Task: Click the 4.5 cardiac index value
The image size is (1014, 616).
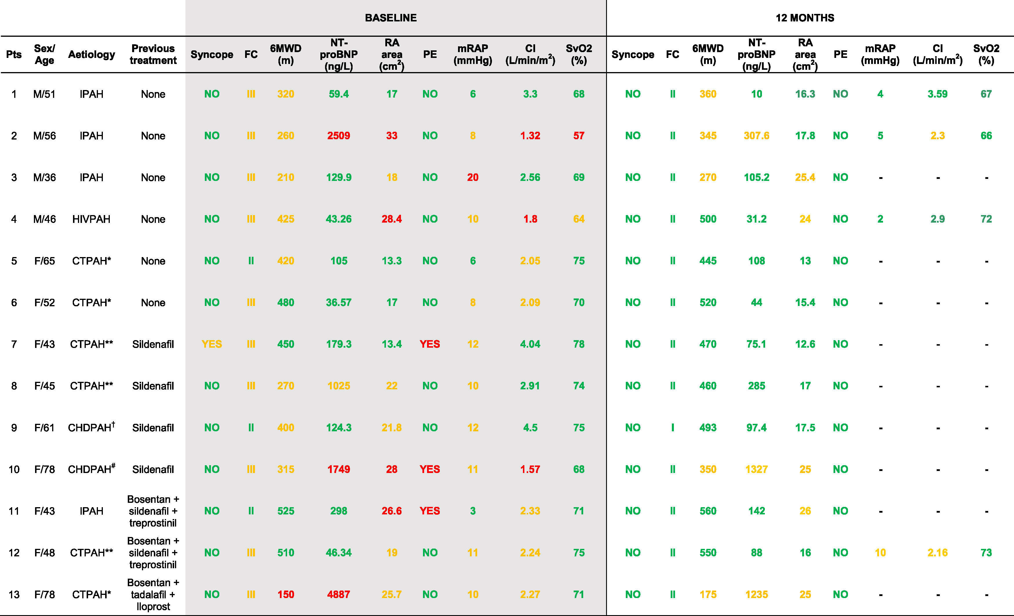Action: tap(530, 428)
